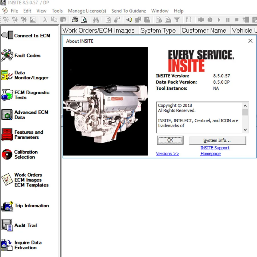Open Trip Information
The image size is (257, 257).
tap(25, 206)
